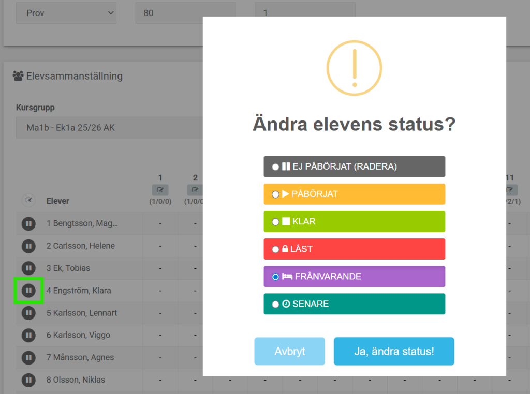Screen dimensions: 530x394
Task: Confirm with Ja, ändra status! button
Action: click(394, 352)
